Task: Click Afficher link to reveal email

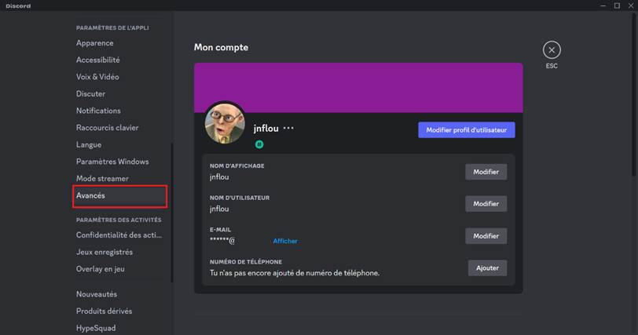Action: click(285, 241)
